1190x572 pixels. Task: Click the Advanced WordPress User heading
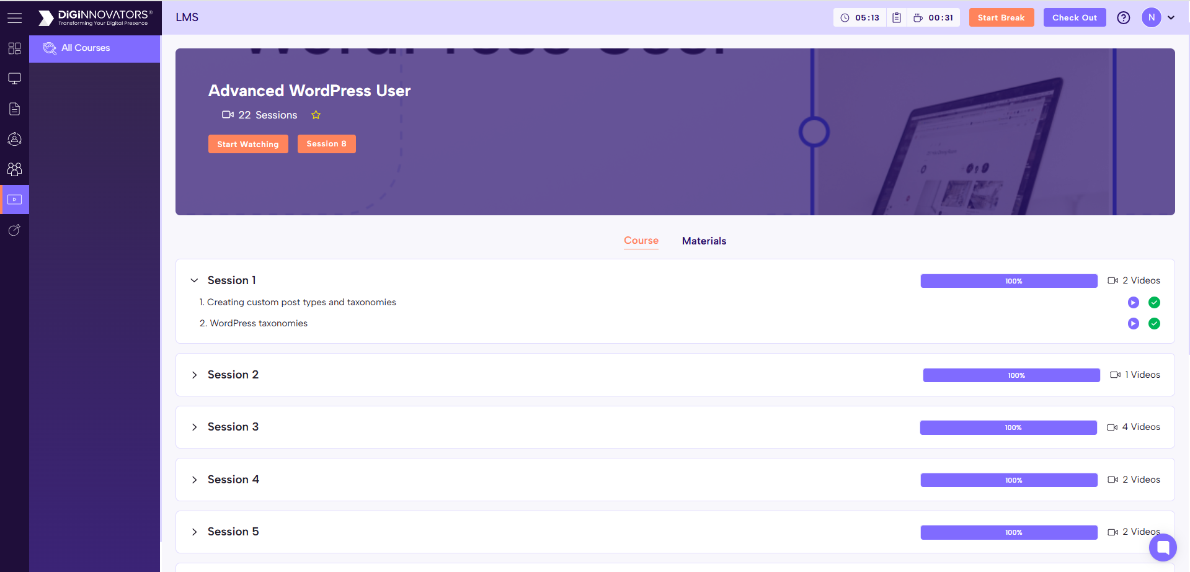(x=309, y=91)
